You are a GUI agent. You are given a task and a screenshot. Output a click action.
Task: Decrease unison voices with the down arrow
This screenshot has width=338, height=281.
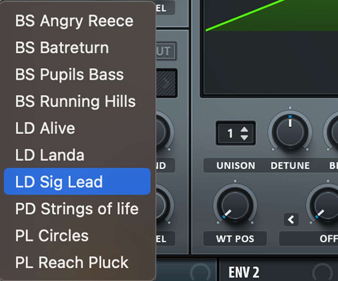click(x=244, y=137)
